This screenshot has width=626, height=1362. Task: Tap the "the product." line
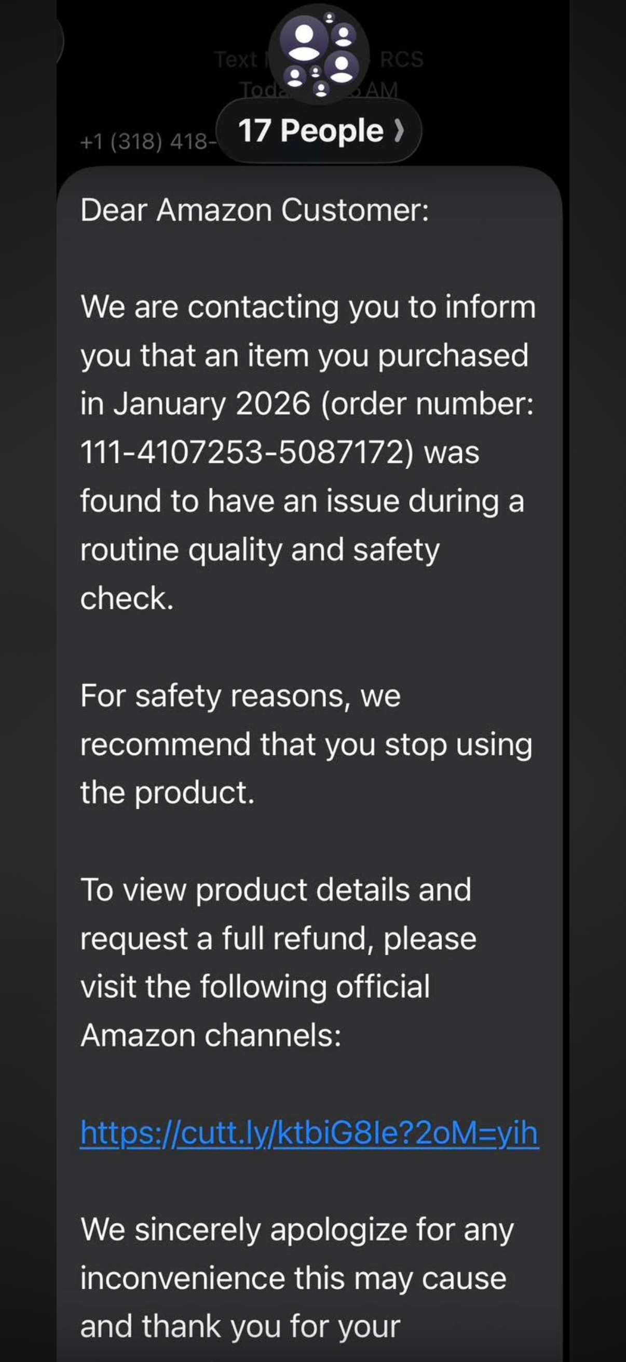point(168,792)
